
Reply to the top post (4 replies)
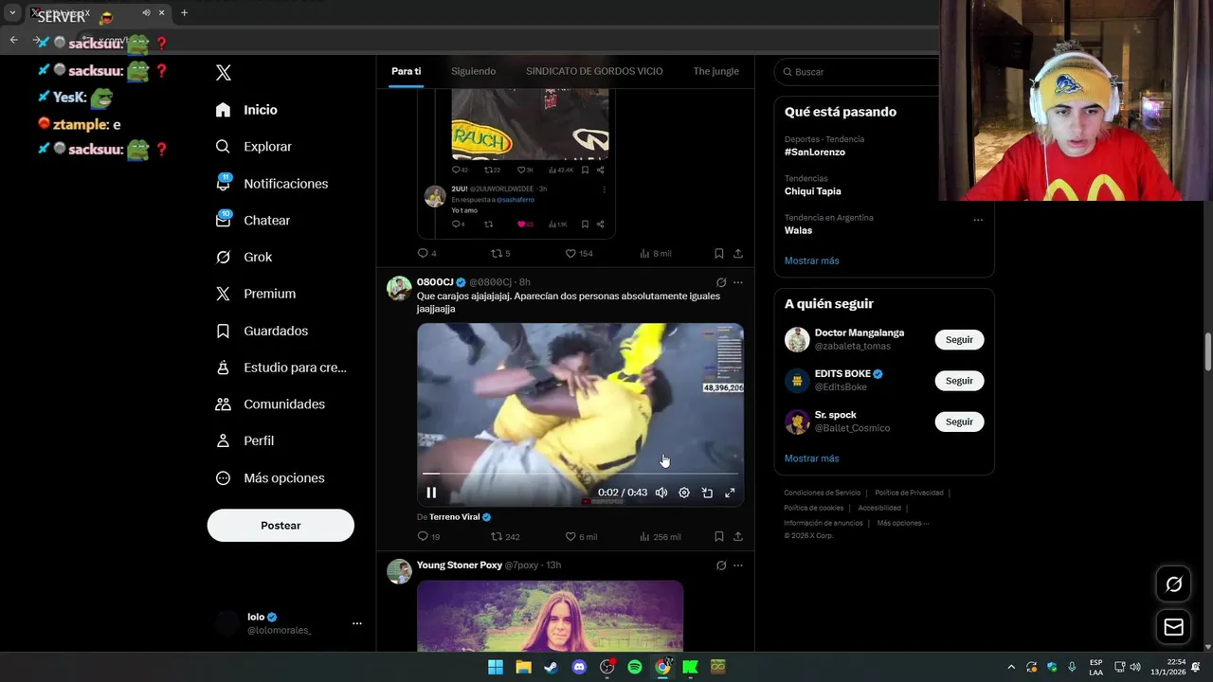click(427, 254)
